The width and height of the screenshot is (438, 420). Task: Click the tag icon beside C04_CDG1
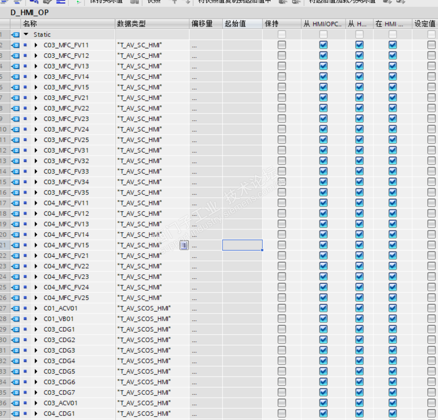click(x=16, y=414)
